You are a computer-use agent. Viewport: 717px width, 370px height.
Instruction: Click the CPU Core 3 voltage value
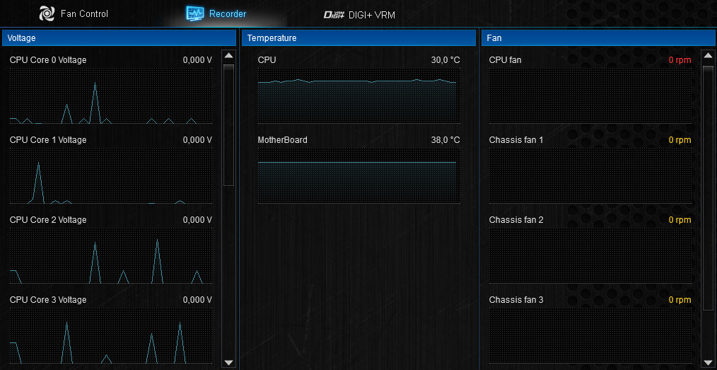coord(197,300)
